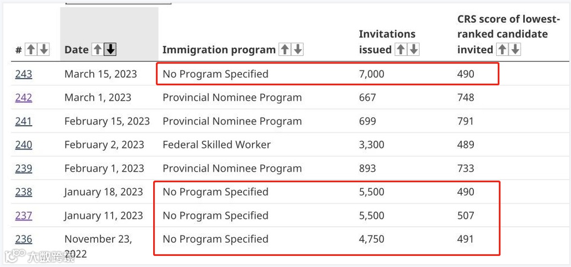
Task: Click the Date column header
Action: pos(77,50)
